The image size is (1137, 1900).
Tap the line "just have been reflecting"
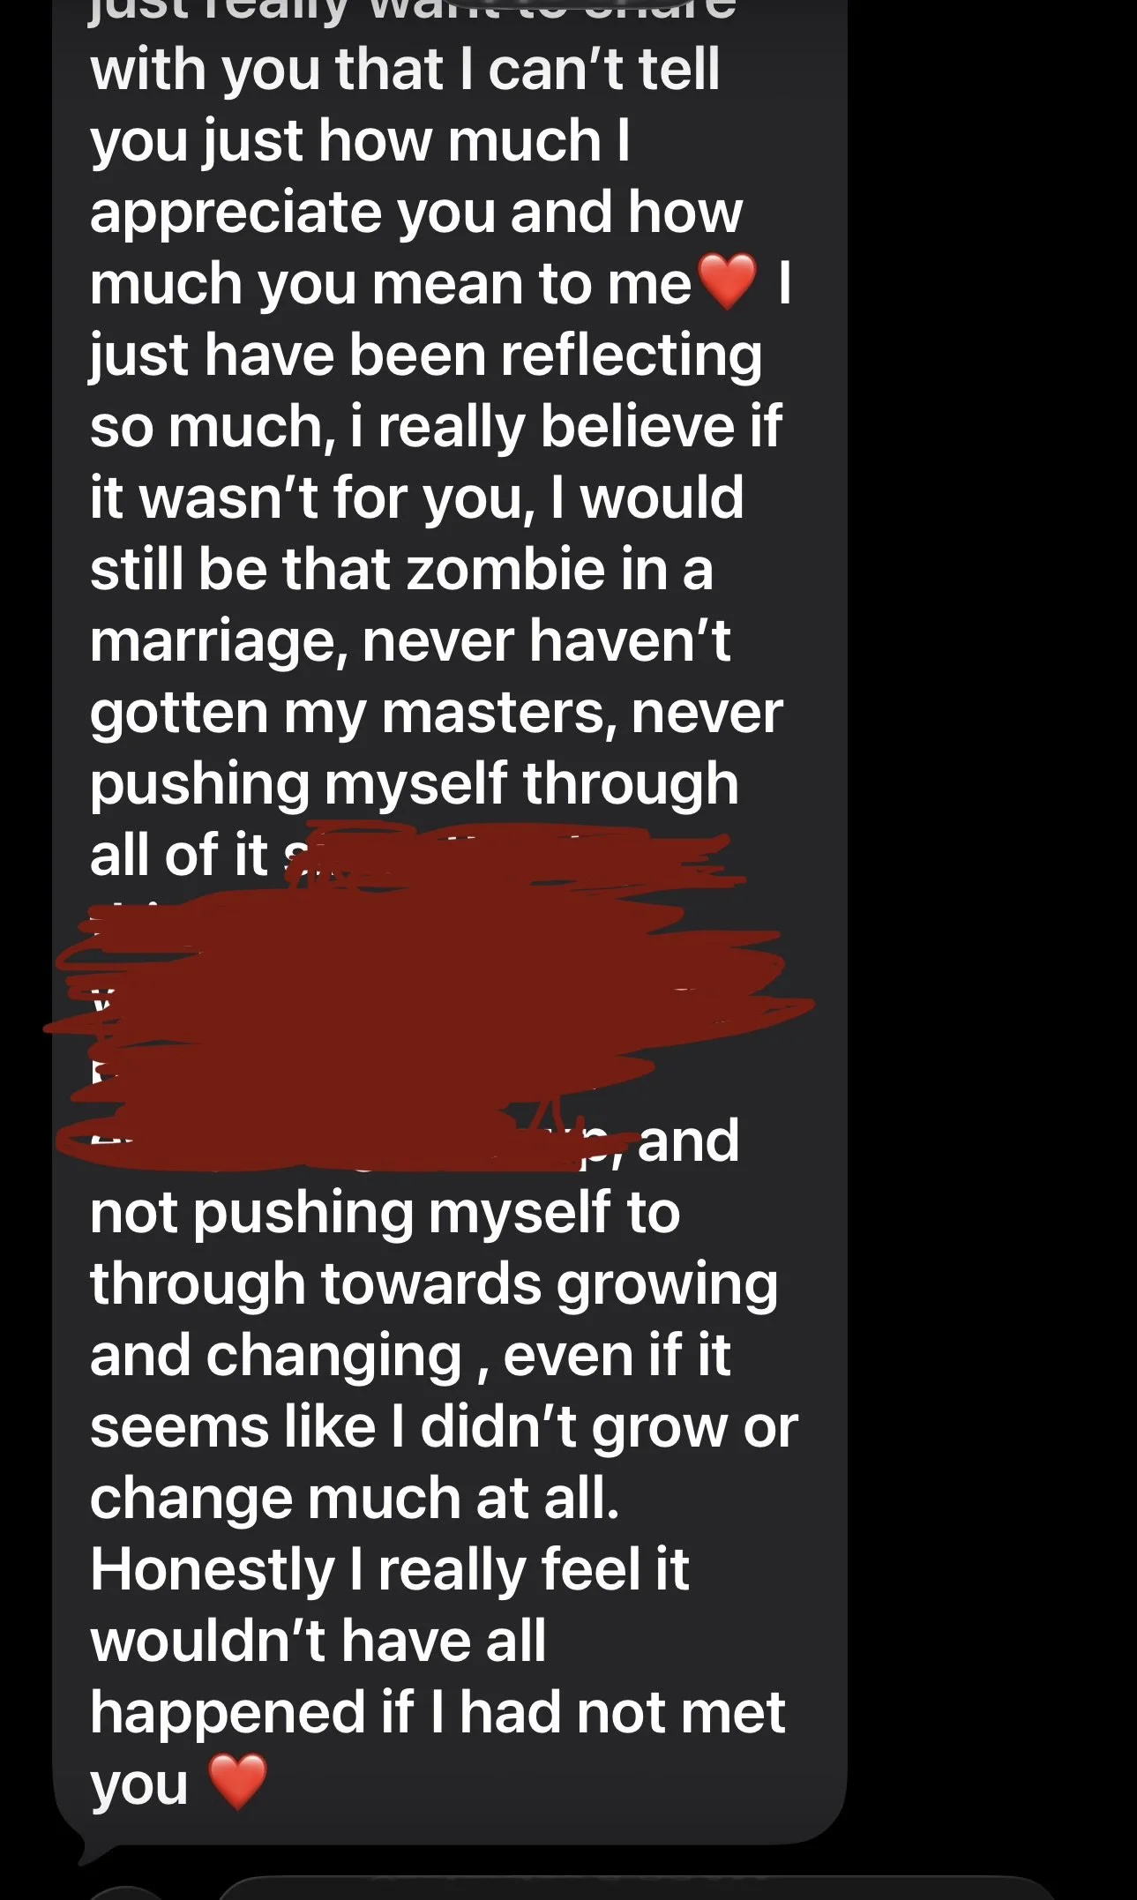click(x=426, y=357)
